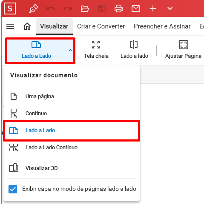Select the pen signature tool icon
204x204 pixels.
(x=34, y=8)
